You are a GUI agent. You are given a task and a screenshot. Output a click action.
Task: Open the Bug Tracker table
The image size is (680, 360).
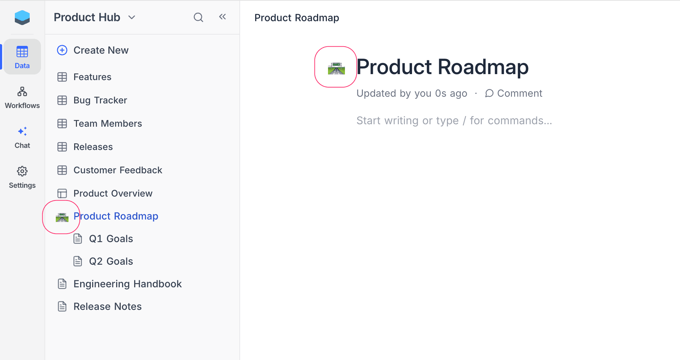[x=100, y=100]
